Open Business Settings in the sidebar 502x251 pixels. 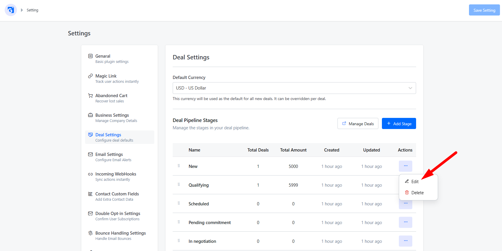120,118
